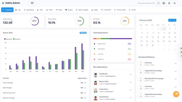
Task: Select February 28 on the calendar
Action: coord(153,45)
